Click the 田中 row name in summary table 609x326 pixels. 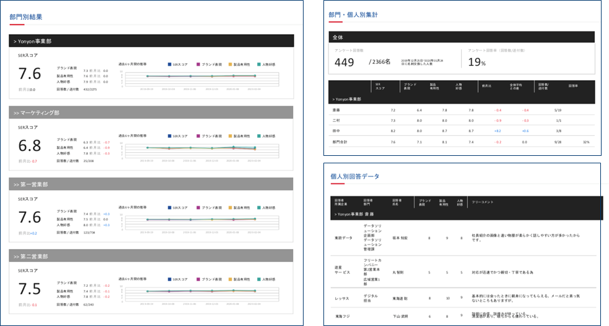click(336, 132)
